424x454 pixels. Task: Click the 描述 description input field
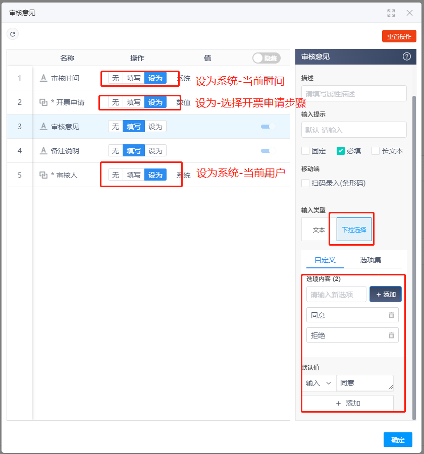coord(353,93)
